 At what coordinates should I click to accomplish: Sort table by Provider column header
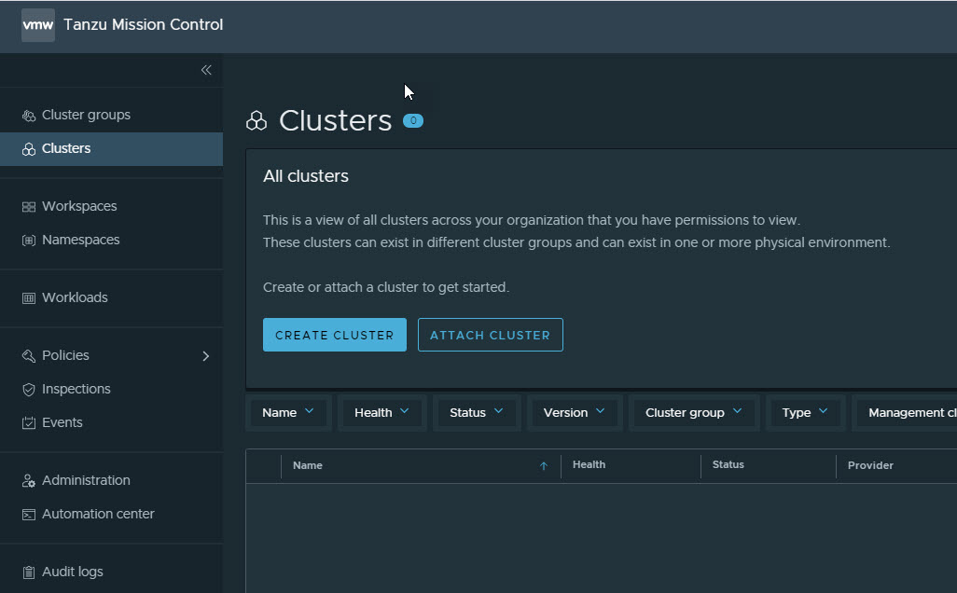(x=870, y=465)
